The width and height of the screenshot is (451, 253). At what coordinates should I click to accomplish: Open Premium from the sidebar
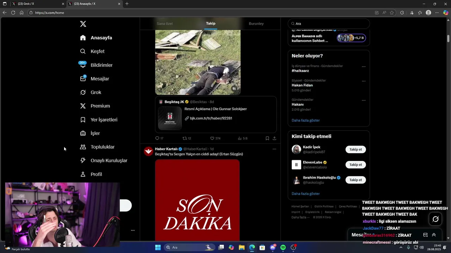95,106
